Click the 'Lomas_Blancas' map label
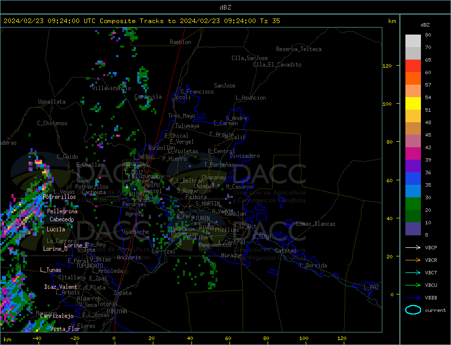The width and height of the screenshot is (451, 345). (316, 224)
